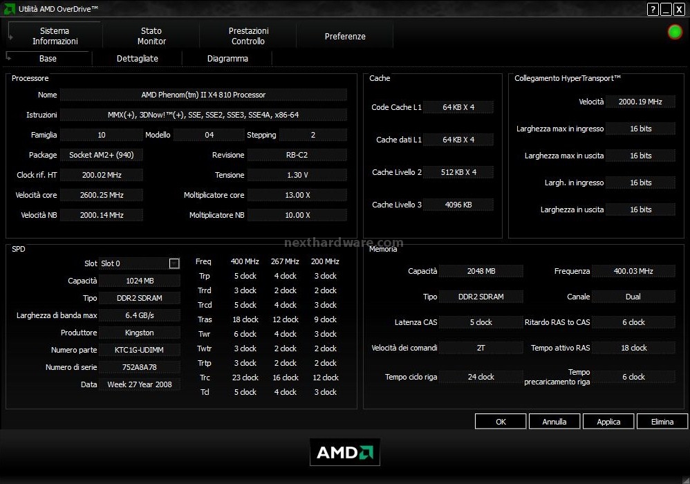Click the Tempo attivo RAS value 18 clock
Screen dimensions: 690x484
633,348
